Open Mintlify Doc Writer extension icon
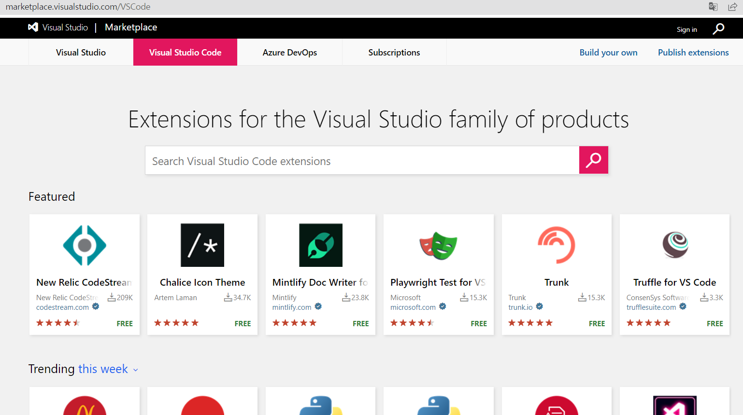The image size is (743, 415). [x=321, y=245]
